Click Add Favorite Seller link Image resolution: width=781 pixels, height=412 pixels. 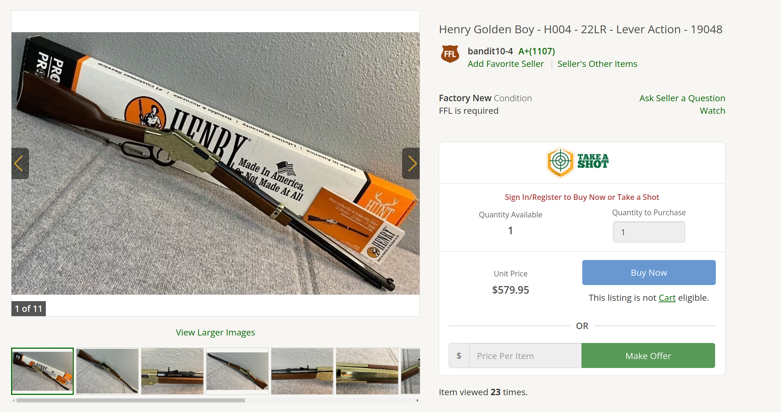[x=506, y=64]
